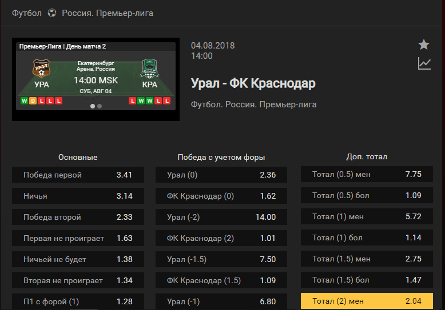The width and height of the screenshot is (445, 310).
Task: Click Победа с учетом форы header
Action: [x=221, y=157]
